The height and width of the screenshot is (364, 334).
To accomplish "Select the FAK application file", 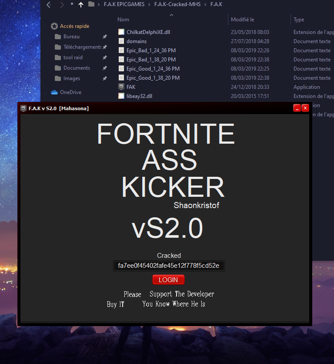I will (131, 87).
